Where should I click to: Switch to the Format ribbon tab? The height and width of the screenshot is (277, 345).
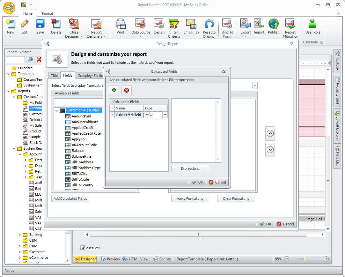[48, 13]
